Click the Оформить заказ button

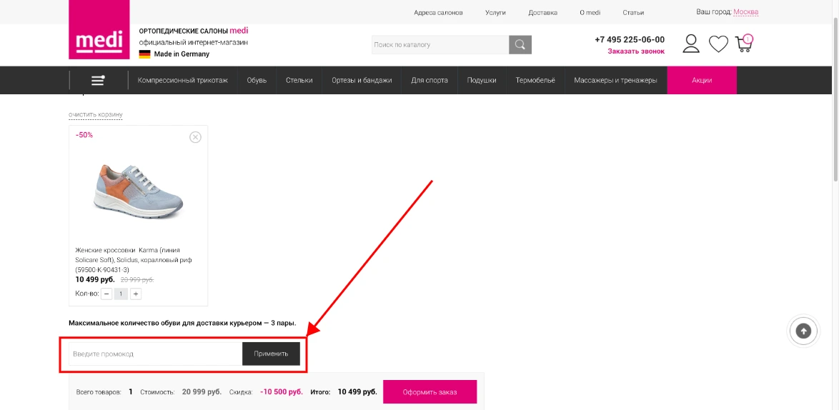click(x=430, y=392)
